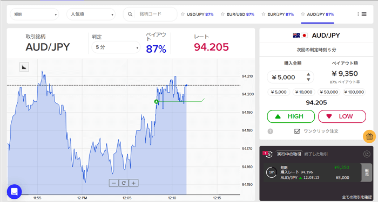Toggle the ワンクリック注文 checkbox
Image resolution: width=378 pixels, height=202 pixels.
pyautogui.click(x=297, y=131)
